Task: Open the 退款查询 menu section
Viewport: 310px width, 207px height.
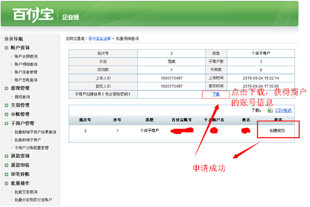Action: point(20,156)
